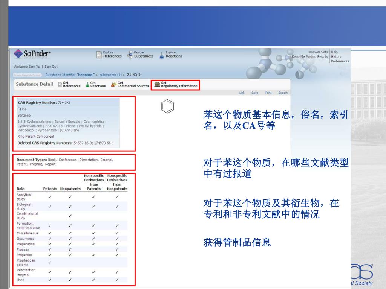Click Reactant or reagent row label
Image resolution: width=386 pixels, height=289 pixels.
pyautogui.click(x=26, y=272)
